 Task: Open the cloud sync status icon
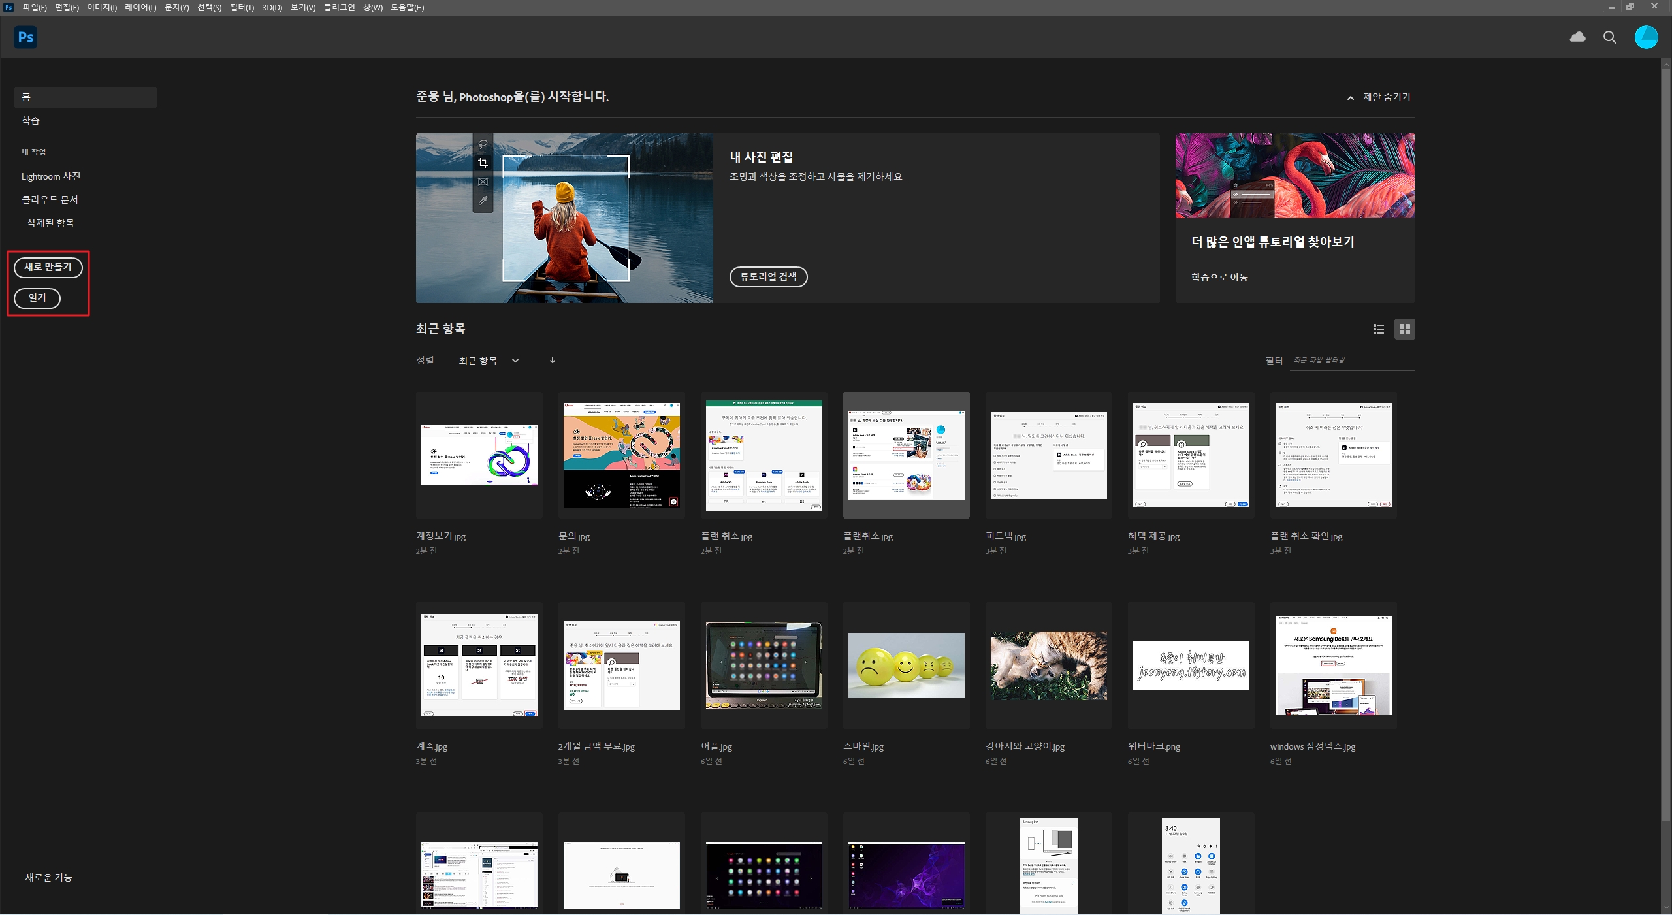click(x=1577, y=37)
